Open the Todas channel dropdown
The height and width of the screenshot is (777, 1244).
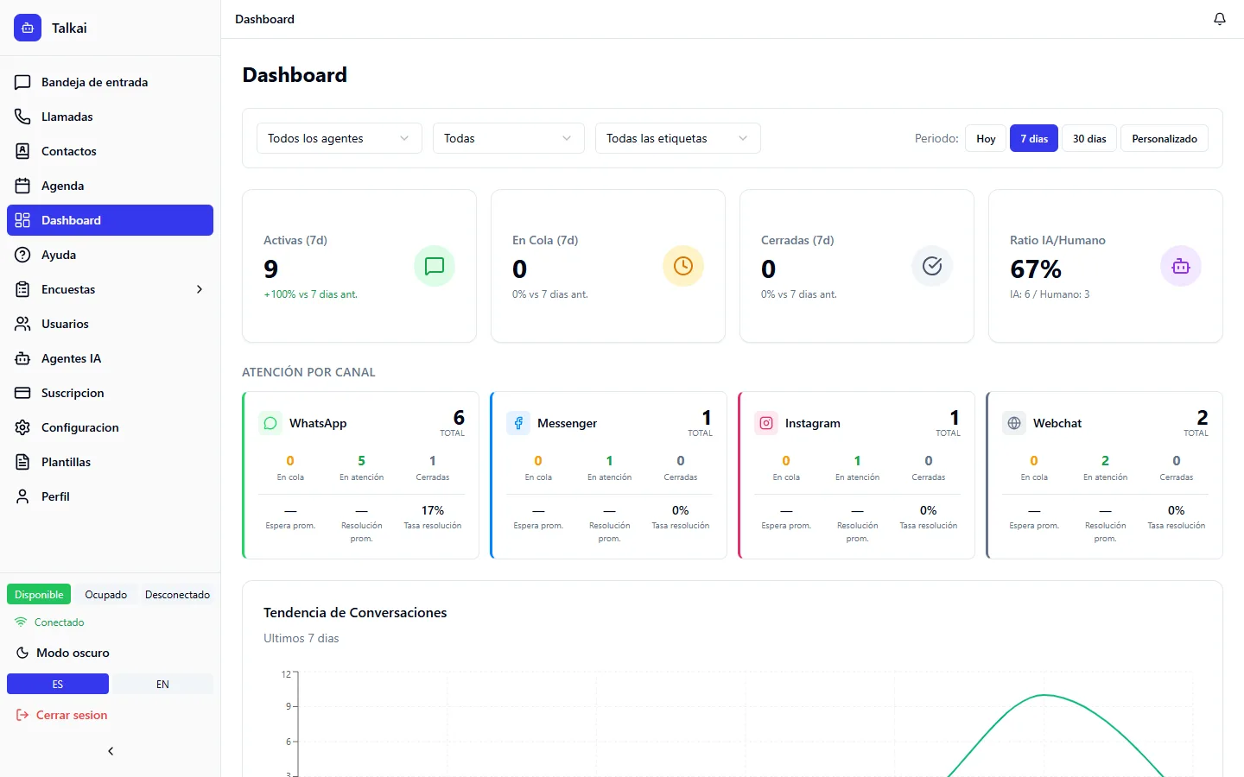[x=509, y=138]
